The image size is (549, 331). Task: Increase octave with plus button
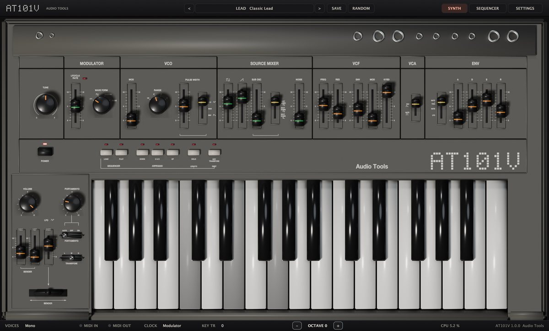(x=338, y=326)
